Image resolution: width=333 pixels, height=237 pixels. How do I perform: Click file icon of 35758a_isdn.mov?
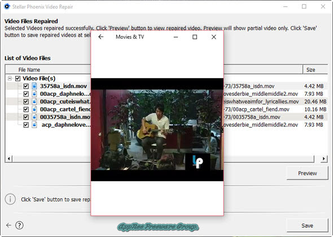(34, 86)
